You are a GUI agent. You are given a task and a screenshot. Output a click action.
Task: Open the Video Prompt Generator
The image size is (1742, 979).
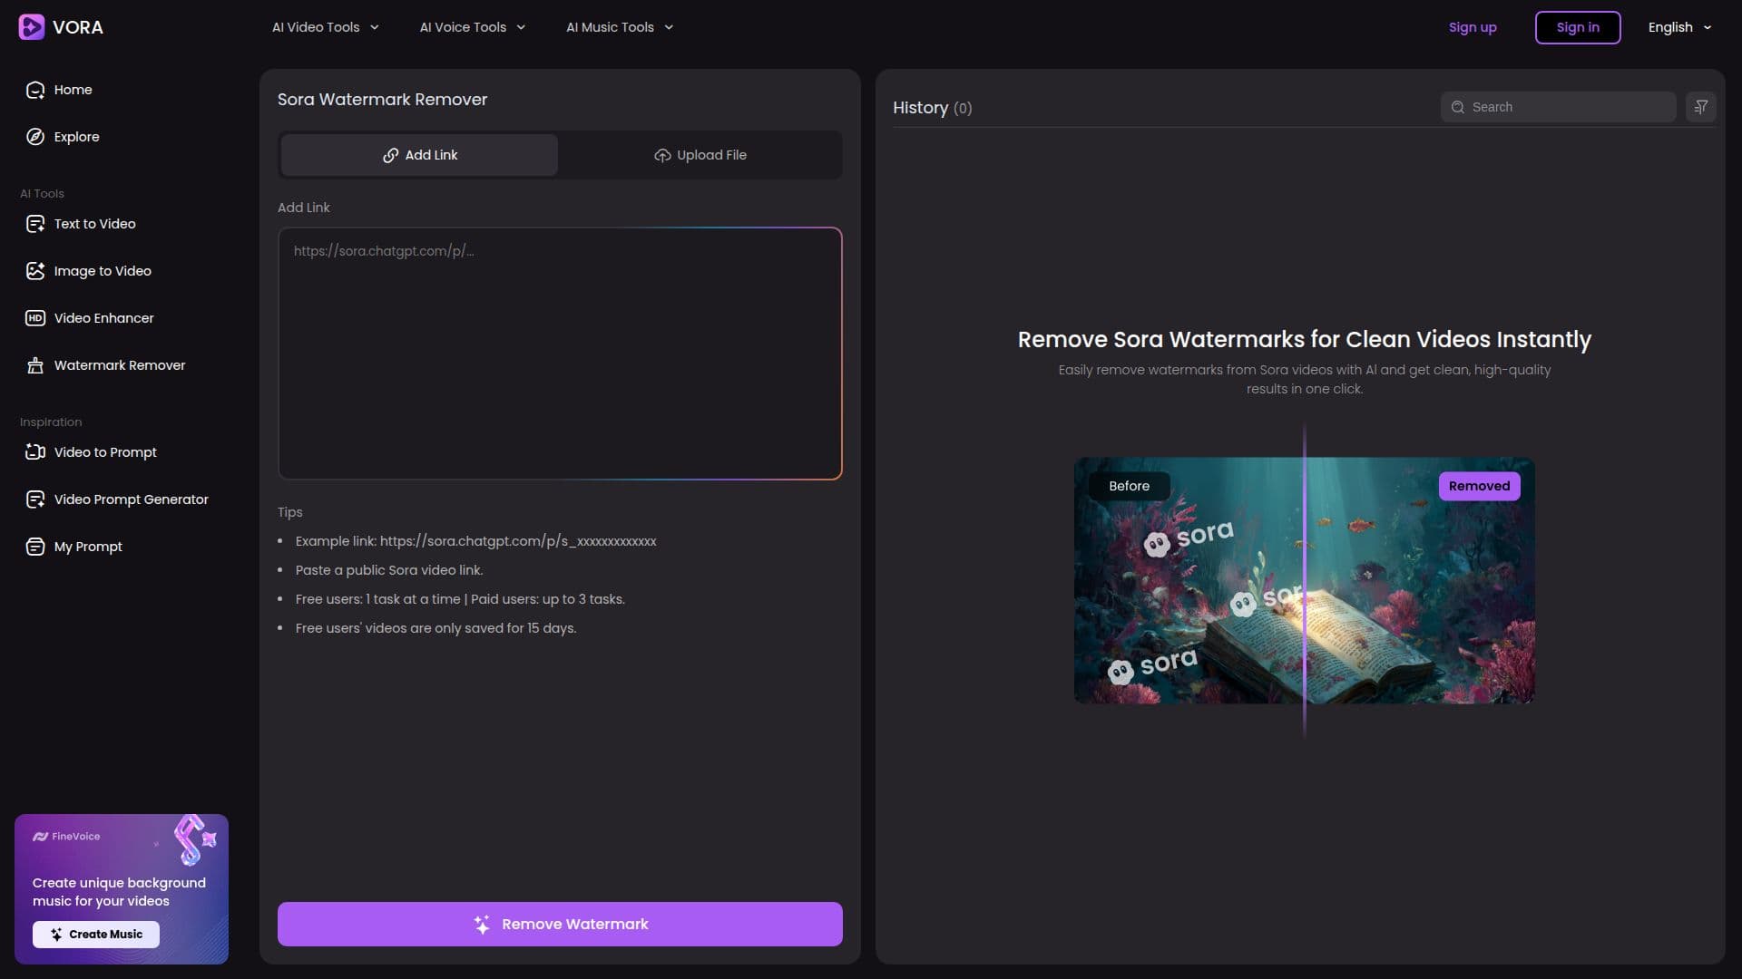pyautogui.click(x=117, y=499)
